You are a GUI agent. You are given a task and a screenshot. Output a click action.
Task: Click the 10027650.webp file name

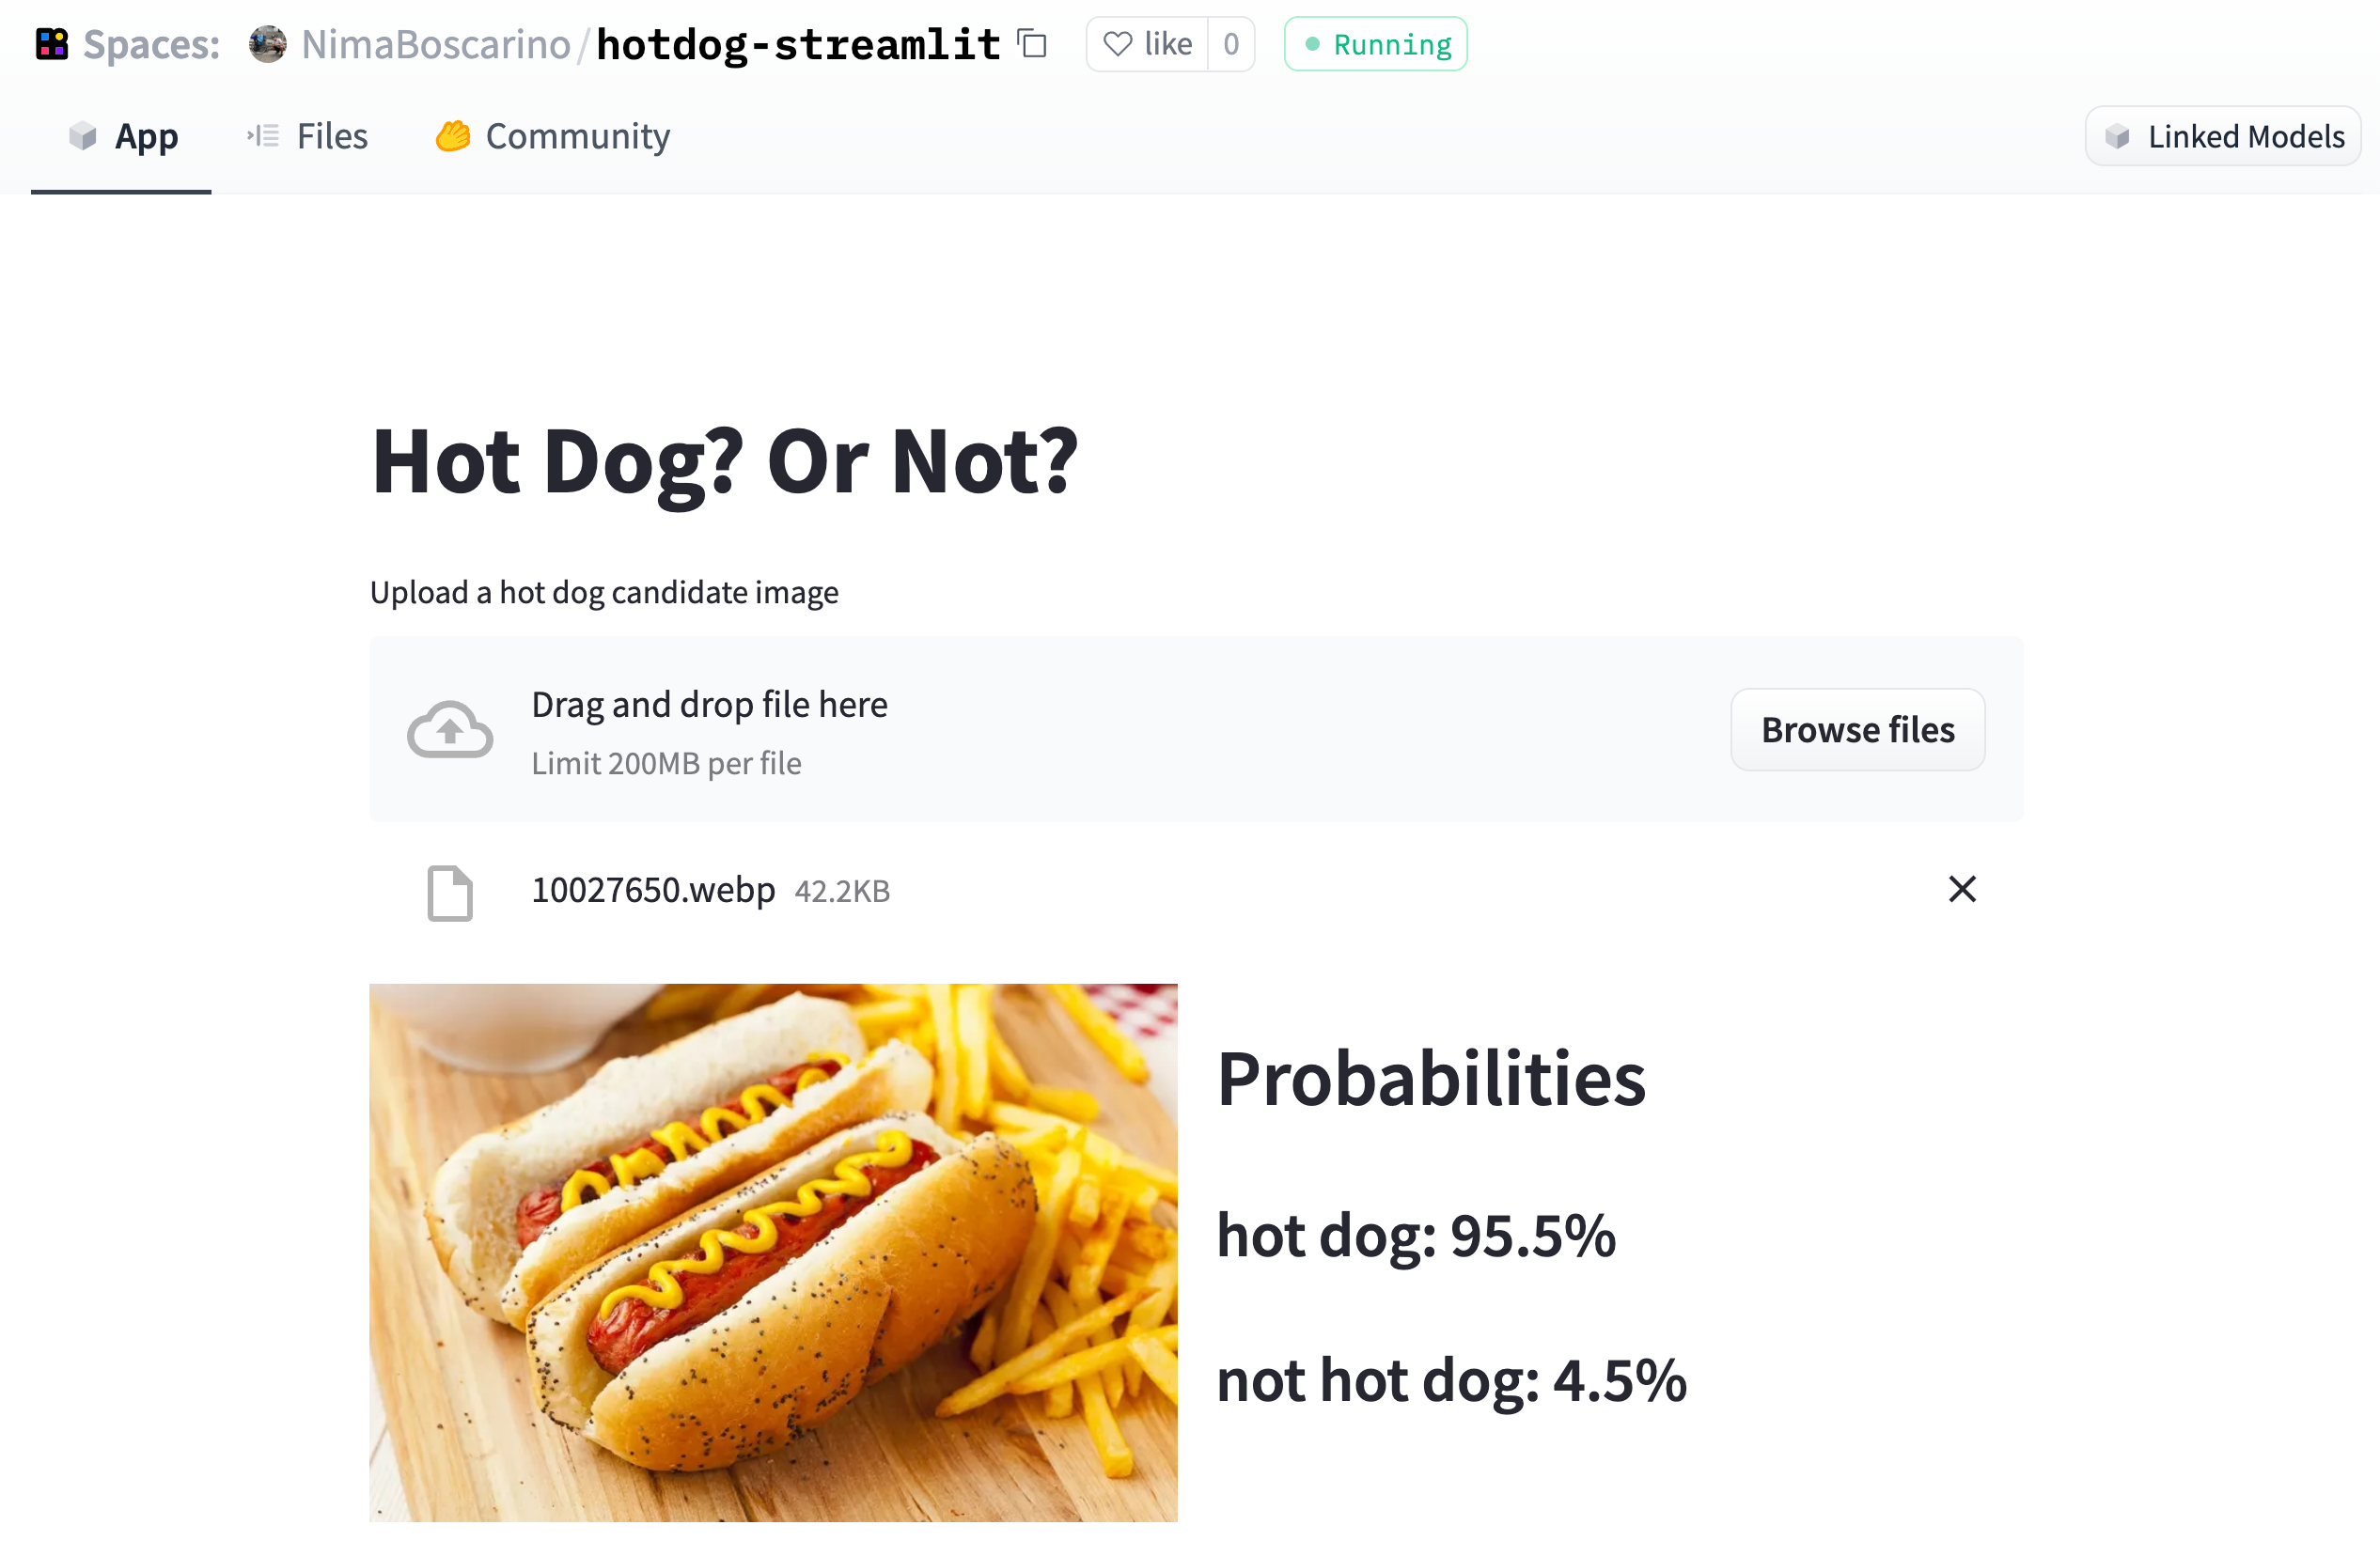point(653,890)
